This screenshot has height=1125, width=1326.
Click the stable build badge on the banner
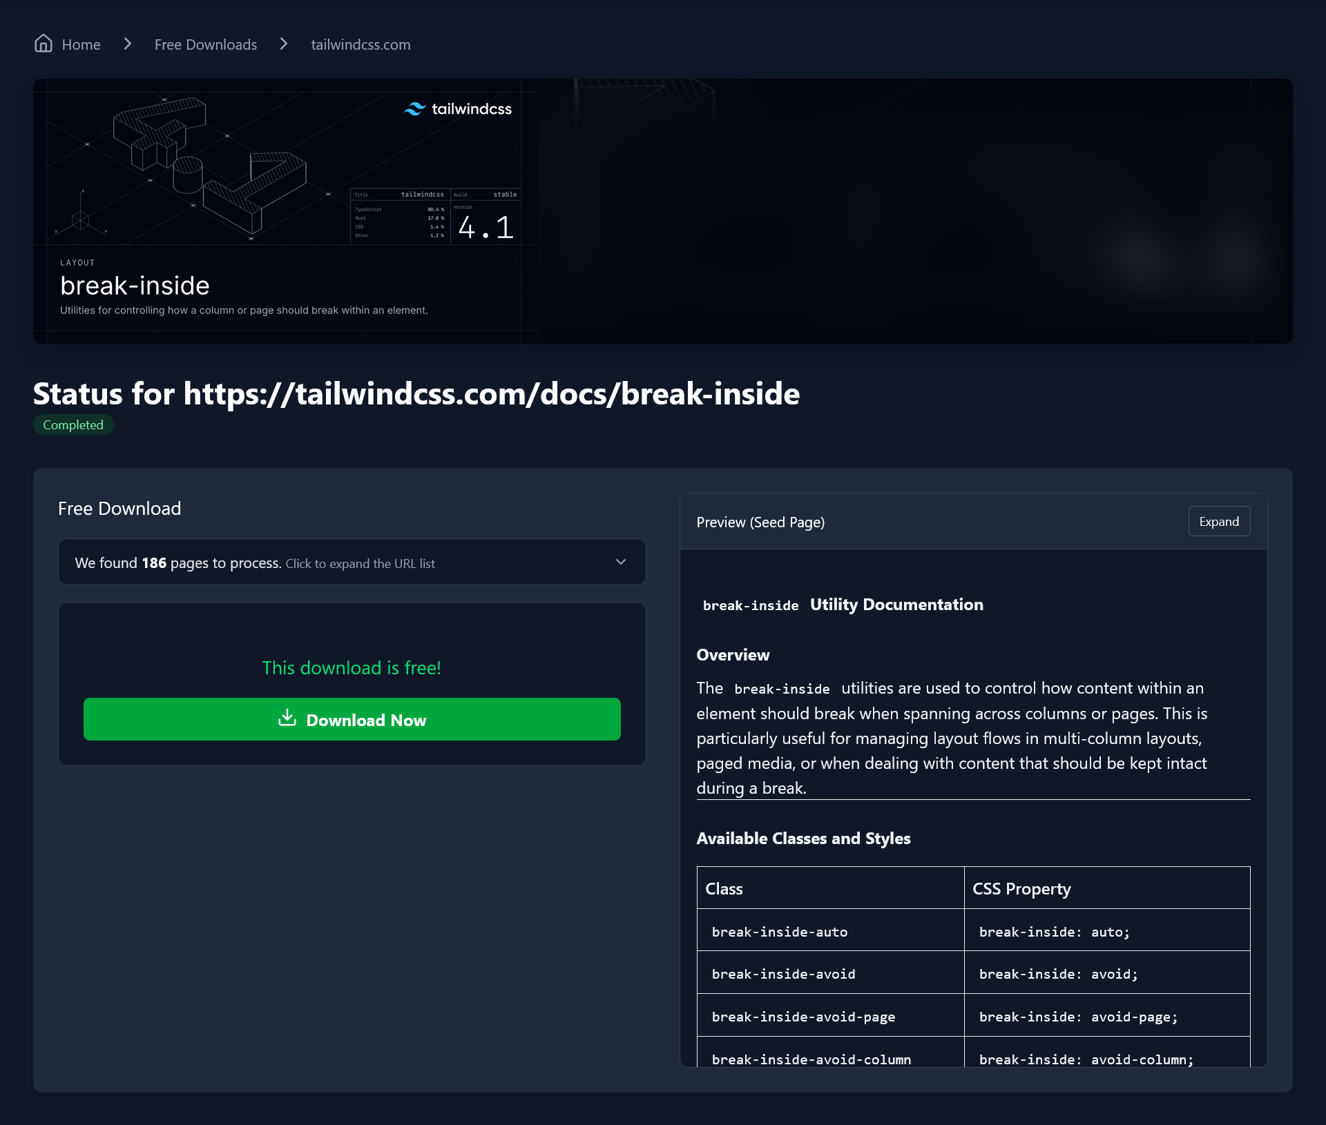[x=504, y=195]
